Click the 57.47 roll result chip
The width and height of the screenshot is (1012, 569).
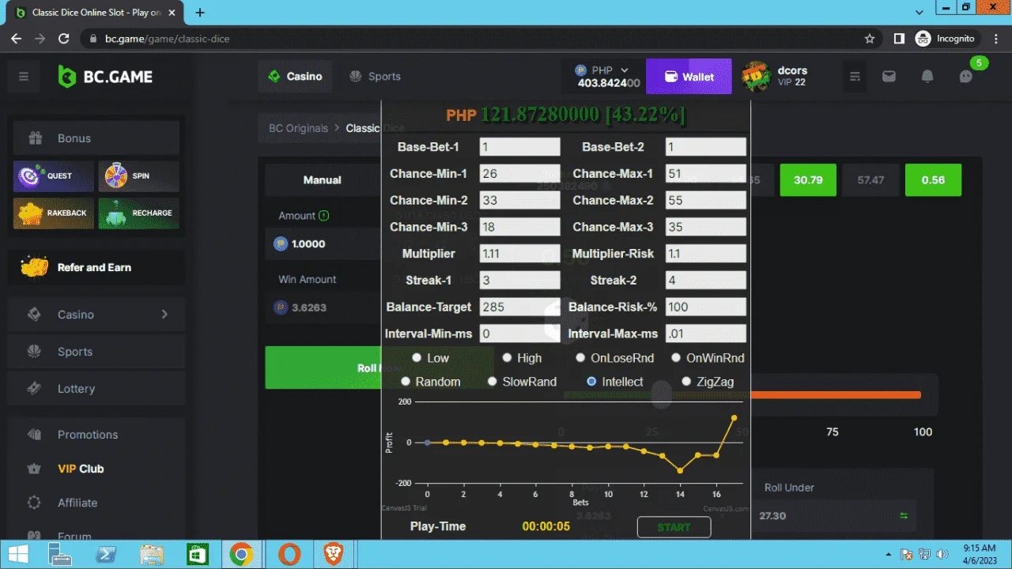tap(870, 180)
